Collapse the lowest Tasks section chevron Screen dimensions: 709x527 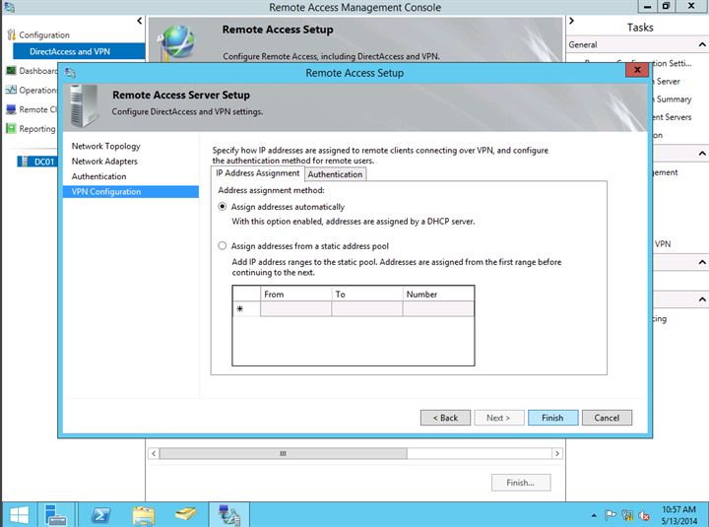pyautogui.click(x=702, y=299)
